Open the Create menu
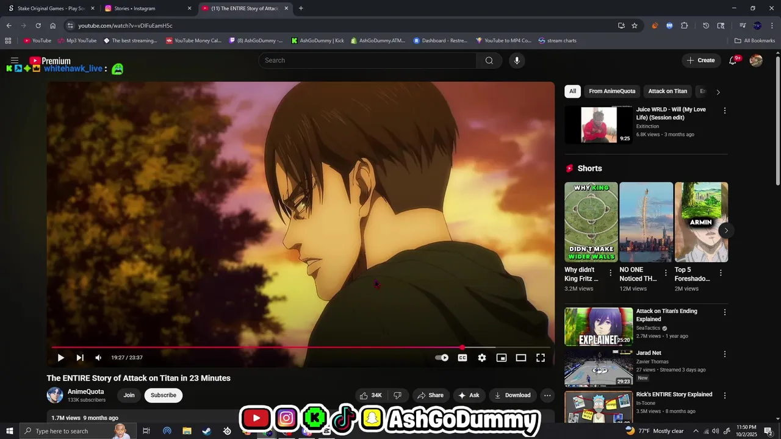This screenshot has width=781, height=439. 700,60
